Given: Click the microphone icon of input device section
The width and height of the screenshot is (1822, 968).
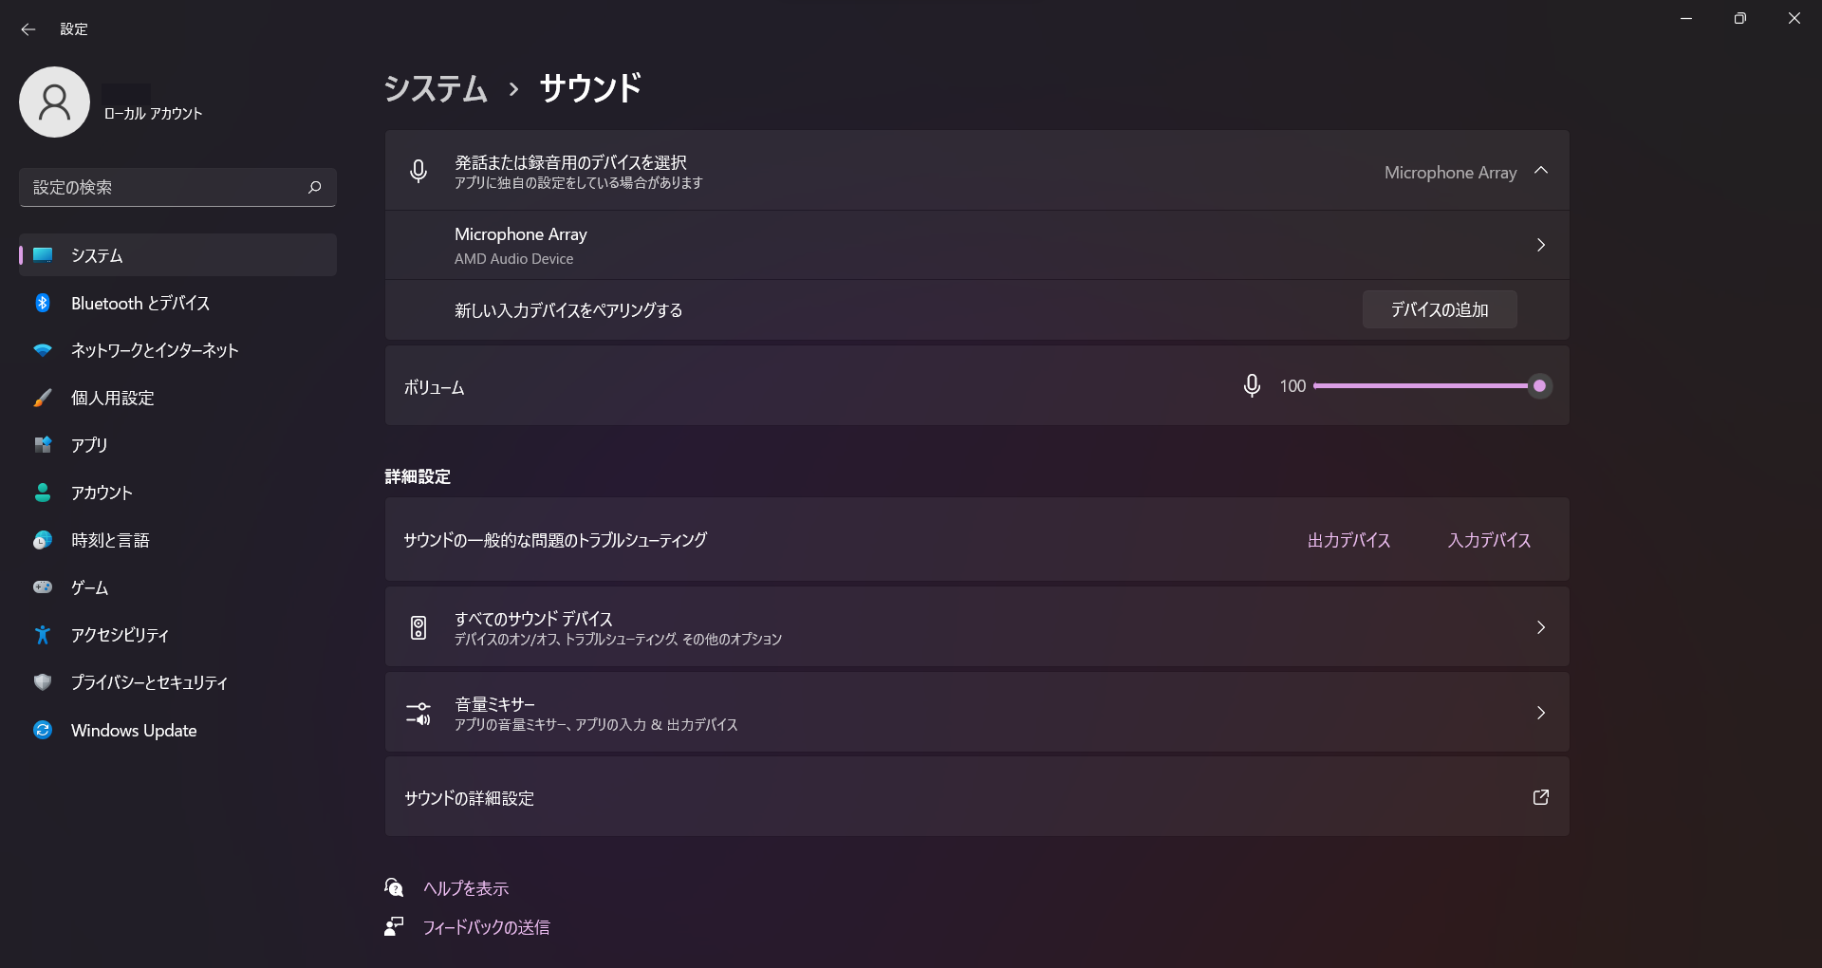Looking at the screenshot, I should (418, 171).
